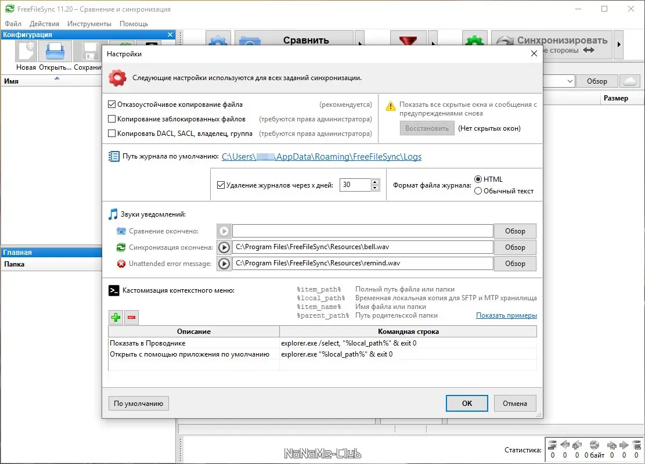
Task: Browse for unattended error sound file
Action: coord(515,264)
